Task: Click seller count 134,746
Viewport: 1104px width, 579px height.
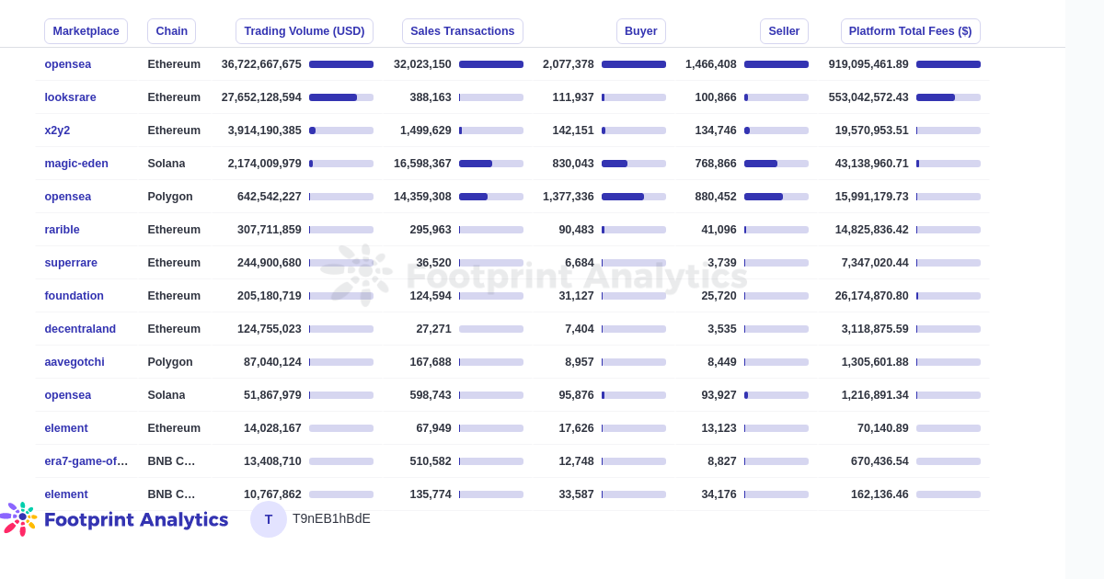Action: point(716,131)
